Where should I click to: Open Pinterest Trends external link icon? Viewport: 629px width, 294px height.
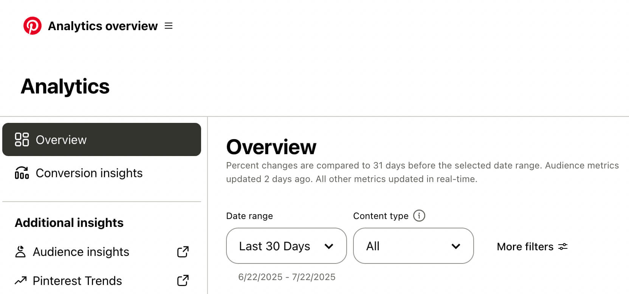(183, 280)
